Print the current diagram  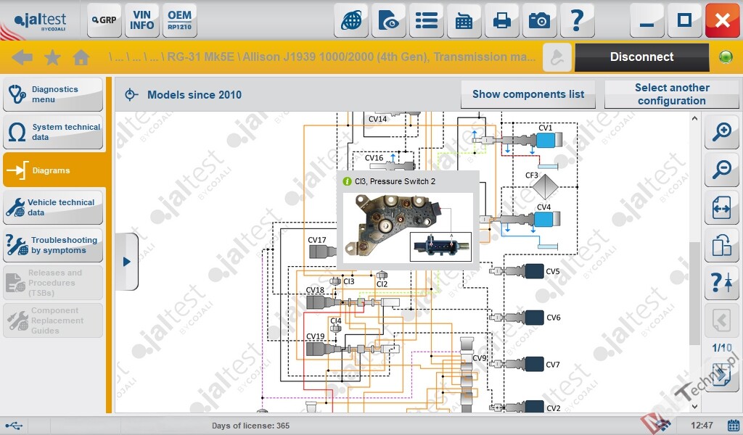(502, 20)
